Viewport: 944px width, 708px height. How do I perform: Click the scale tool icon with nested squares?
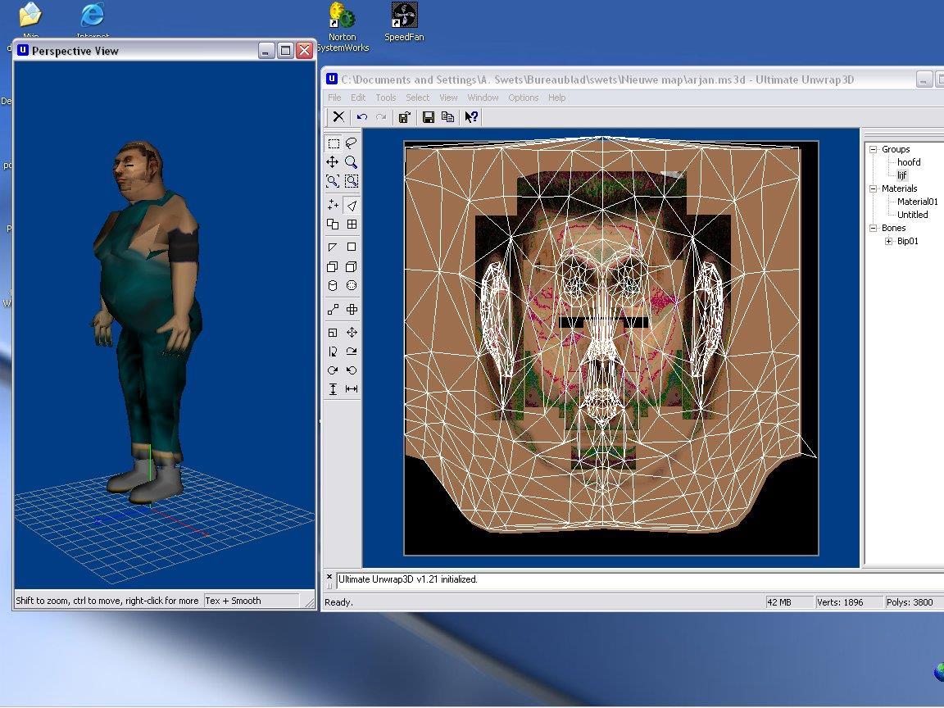pyautogui.click(x=333, y=333)
